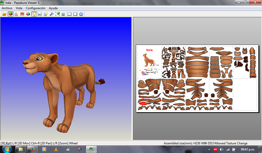Viewport: 262px width, 153px height.
Task: Print the pattern using printer icon
Action: click(x=63, y=14)
